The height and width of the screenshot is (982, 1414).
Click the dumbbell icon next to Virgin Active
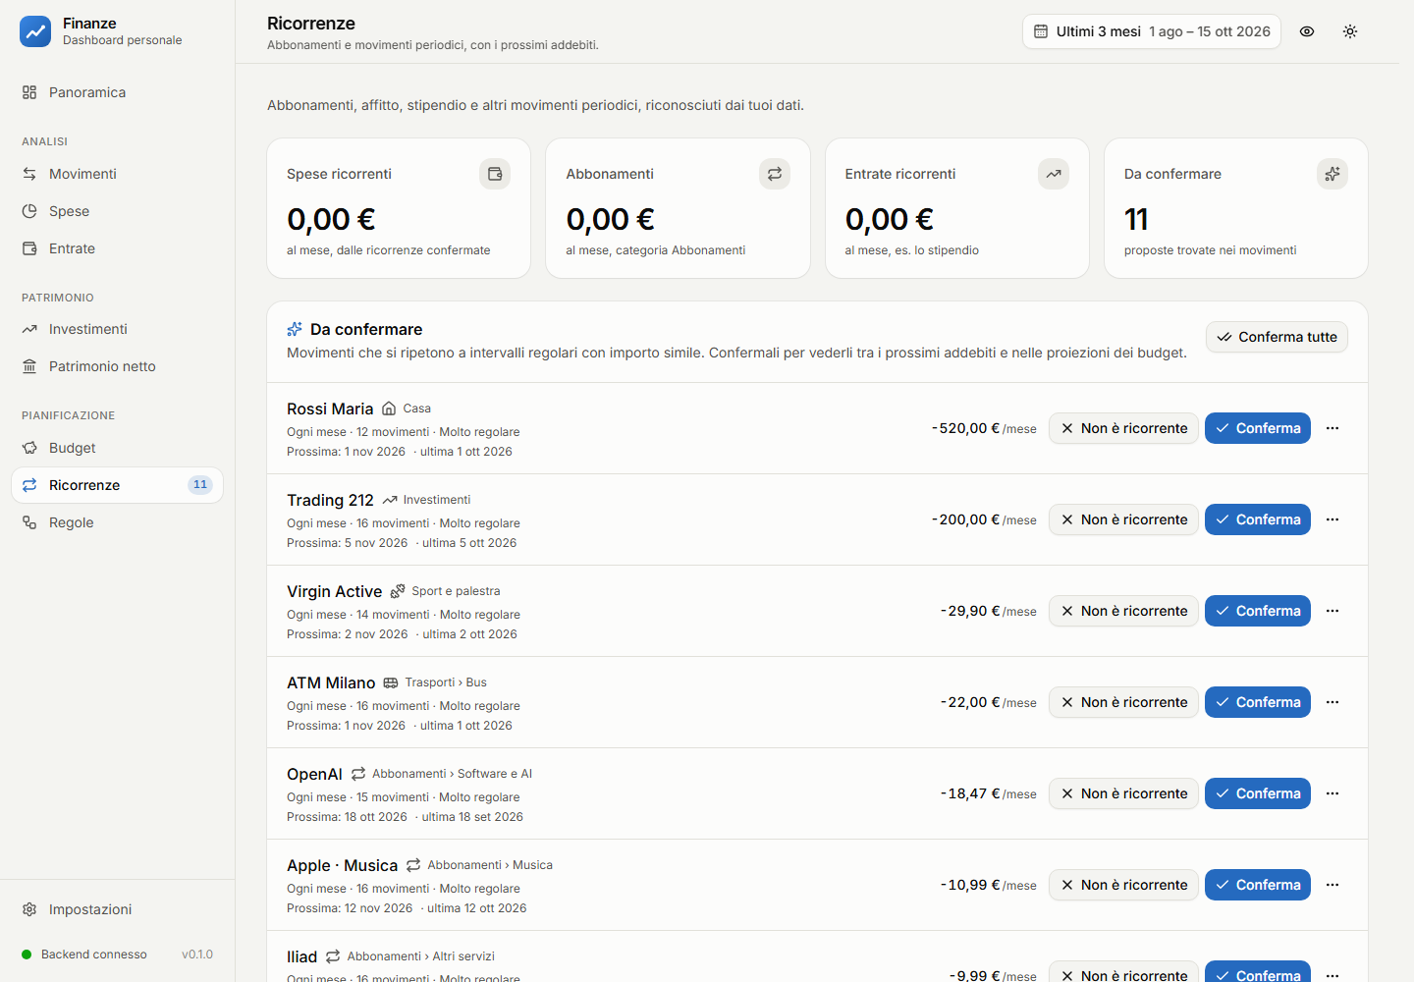click(x=398, y=591)
